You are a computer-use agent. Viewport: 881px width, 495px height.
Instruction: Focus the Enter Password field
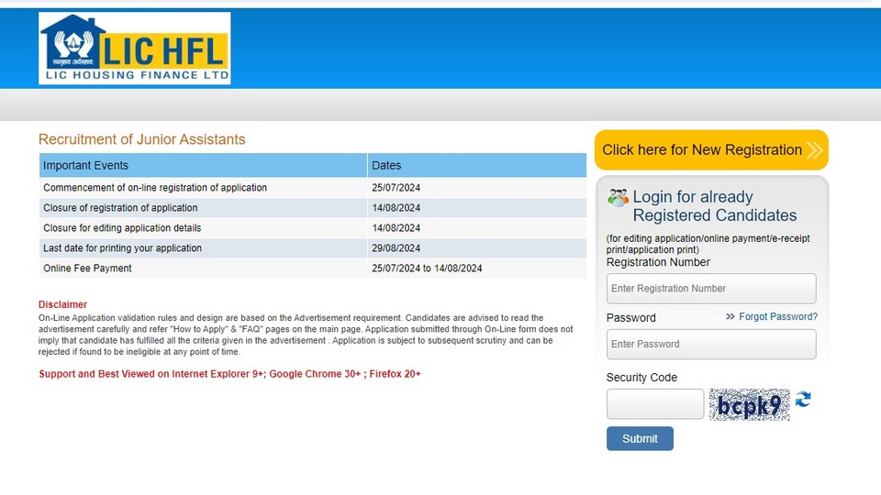pos(711,344)
